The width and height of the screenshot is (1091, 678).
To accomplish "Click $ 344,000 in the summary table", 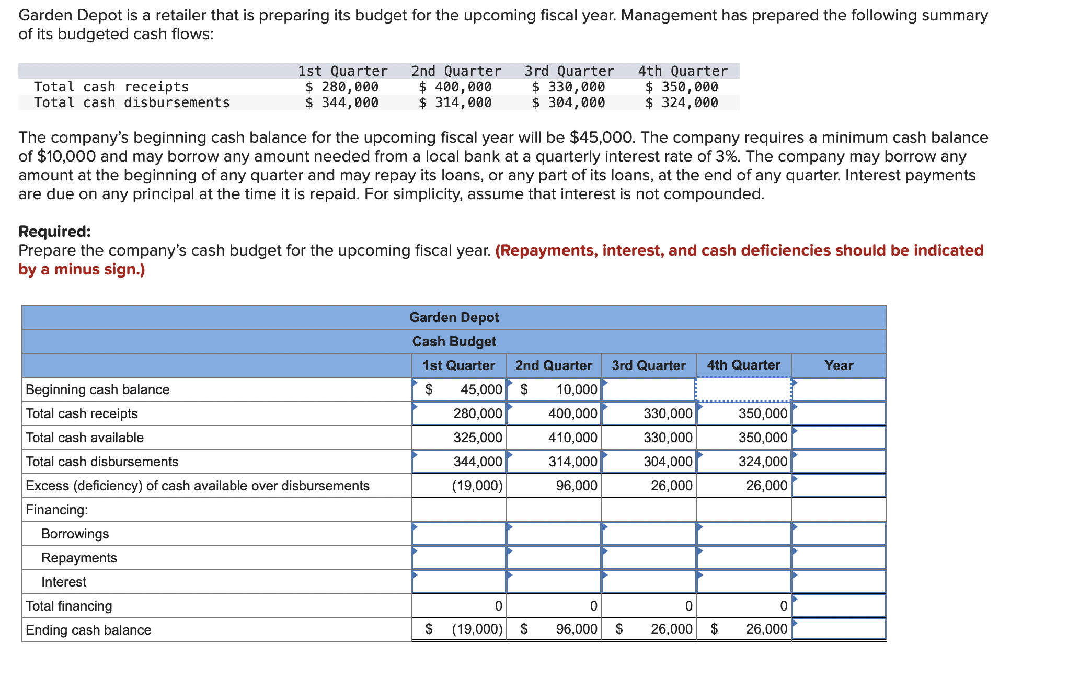I will pos(342,102).
